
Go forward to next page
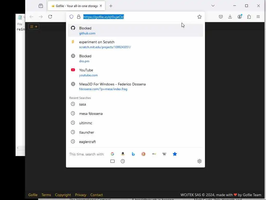click(x=41, y=17)
